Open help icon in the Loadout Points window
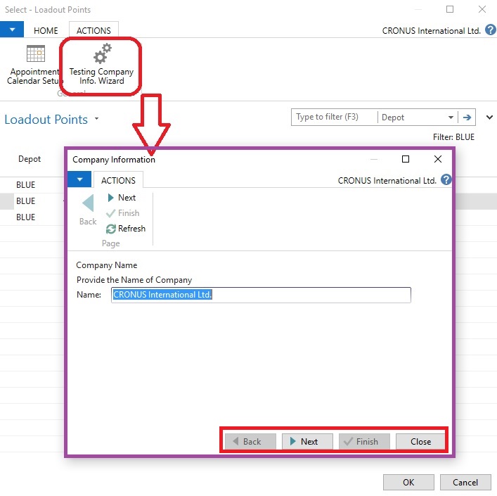Viewport: 497px width, 496px height. tap(490, 30)
